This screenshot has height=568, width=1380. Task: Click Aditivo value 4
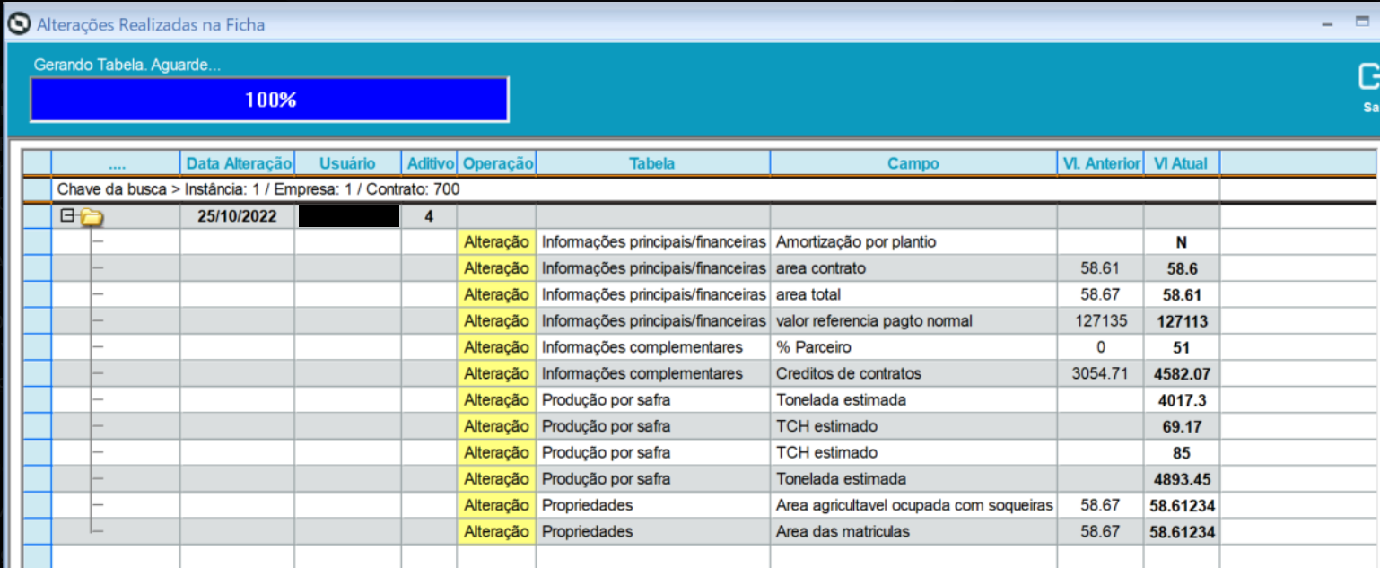point(429,216)
